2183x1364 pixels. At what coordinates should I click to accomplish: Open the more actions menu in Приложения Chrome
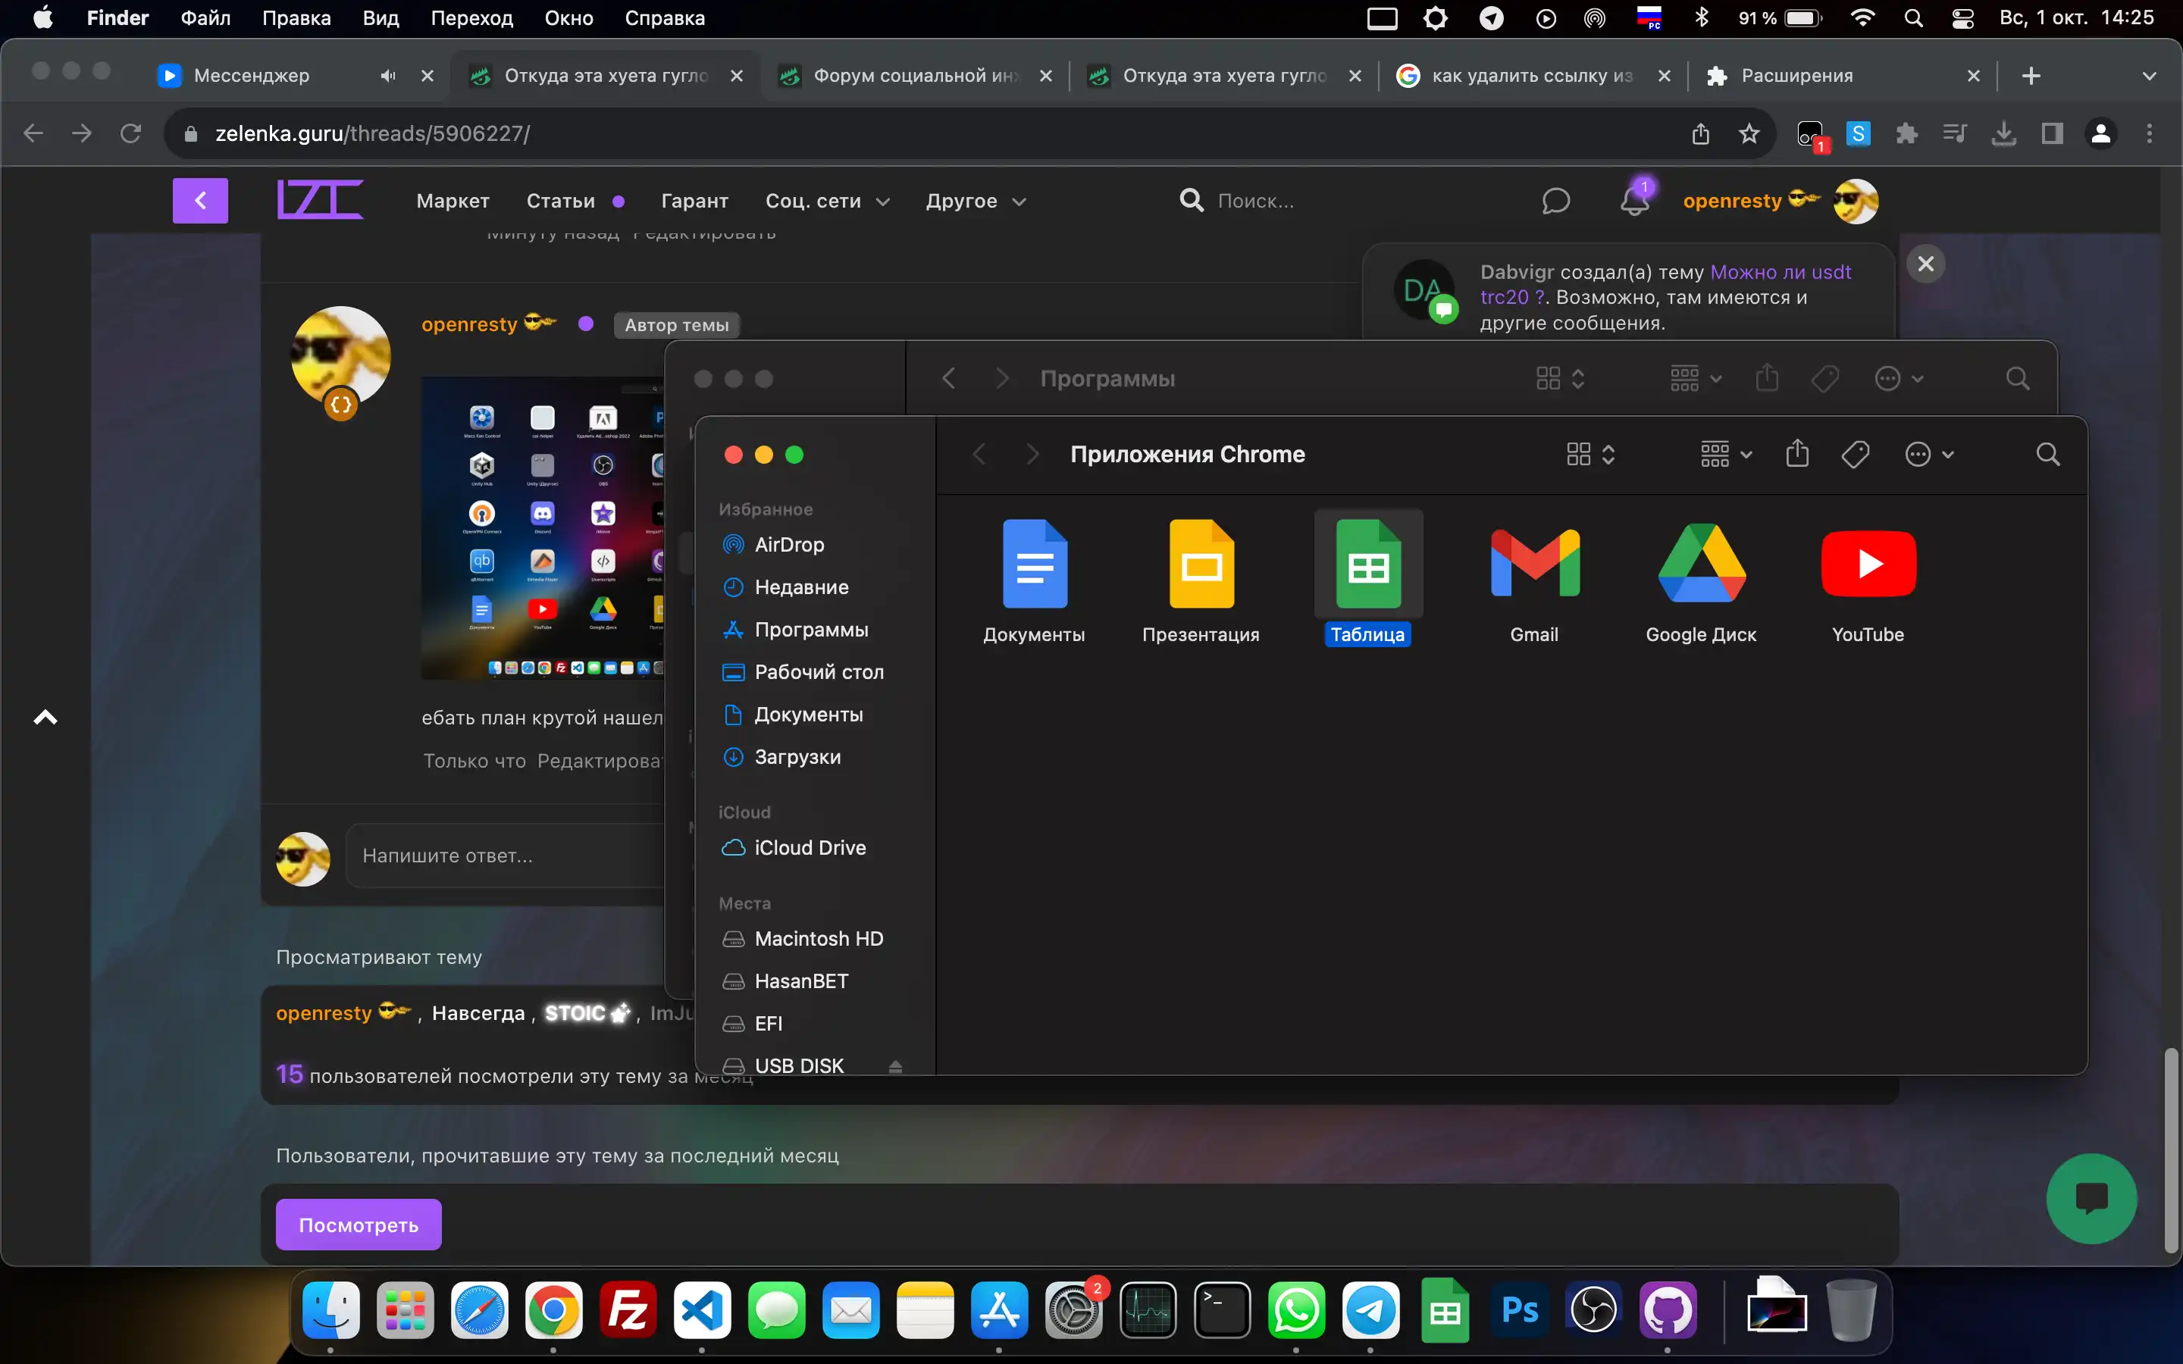tap(1928, 454)
